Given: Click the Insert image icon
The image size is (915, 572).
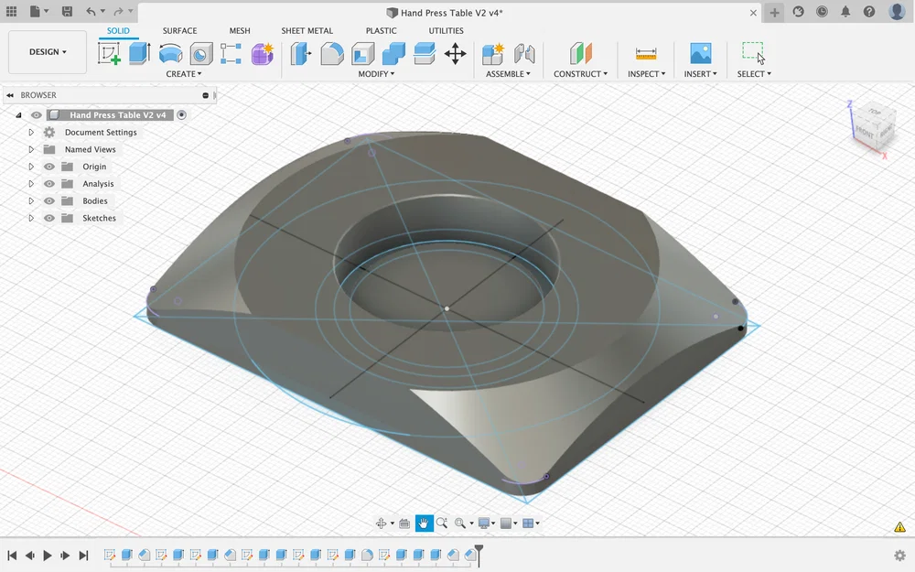Looking at the screenshot, I should pos(700,53).
